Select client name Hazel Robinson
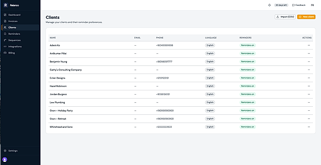The image size is (321, 165). 58,86
